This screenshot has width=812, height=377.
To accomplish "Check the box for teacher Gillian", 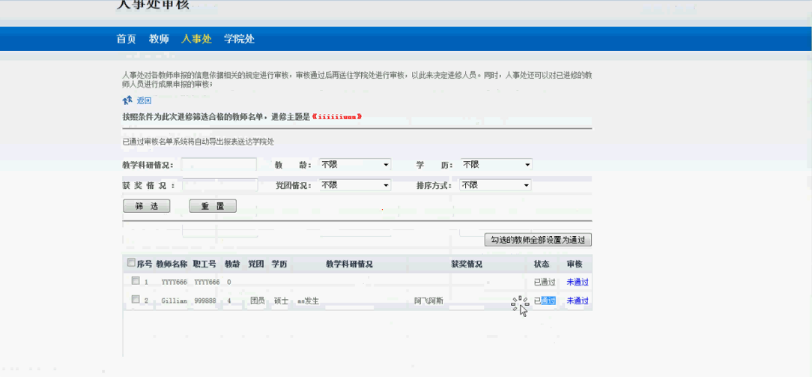I will (136, 299).
